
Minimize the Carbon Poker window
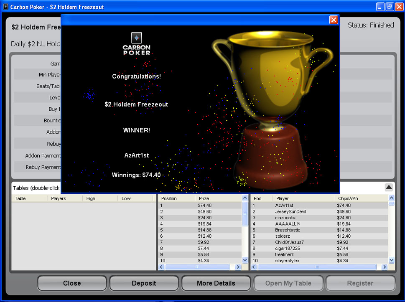pyautogui.click(x=380, y=7)
